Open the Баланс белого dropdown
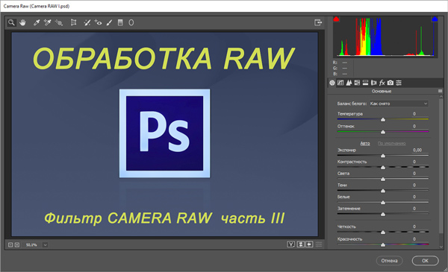 [x=399, y=104]
